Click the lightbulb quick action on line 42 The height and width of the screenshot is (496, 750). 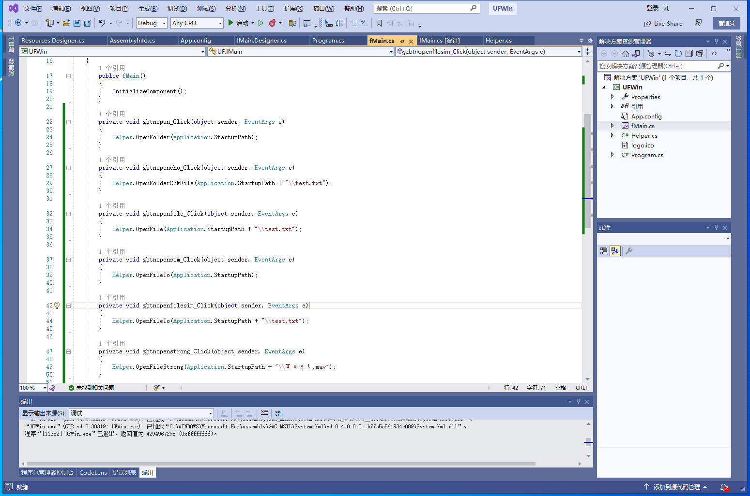tap(57, 305)
